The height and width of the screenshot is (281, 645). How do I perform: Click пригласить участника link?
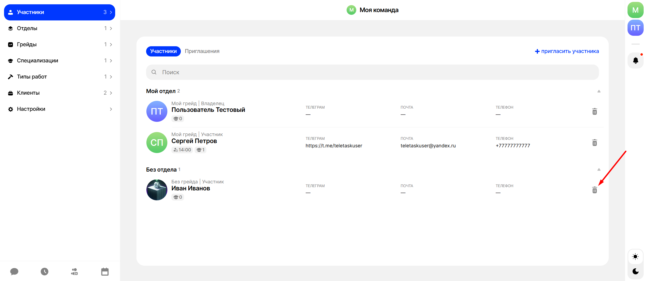coord(567,51)
